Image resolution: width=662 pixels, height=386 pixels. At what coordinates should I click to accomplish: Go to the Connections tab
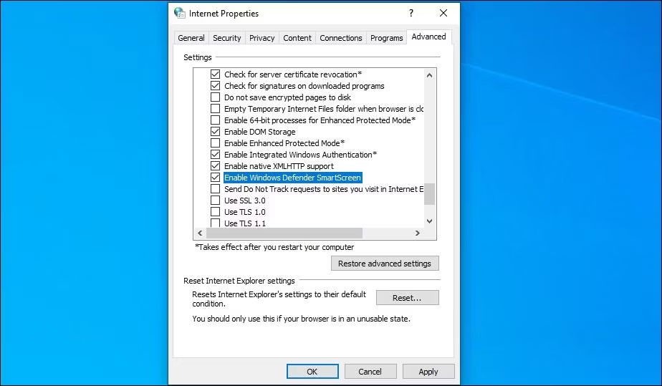click(340, 38)
